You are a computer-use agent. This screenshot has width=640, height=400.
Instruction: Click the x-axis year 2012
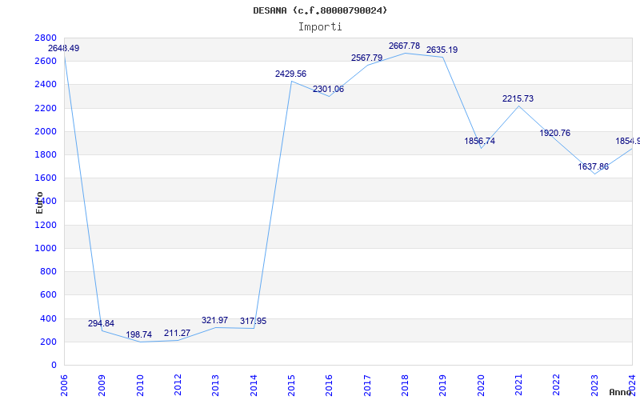(x=178, y=386)
